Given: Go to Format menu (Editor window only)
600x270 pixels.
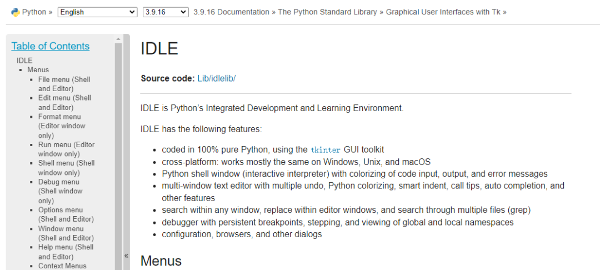Looking at the screenshot, I should click(62, 126).
